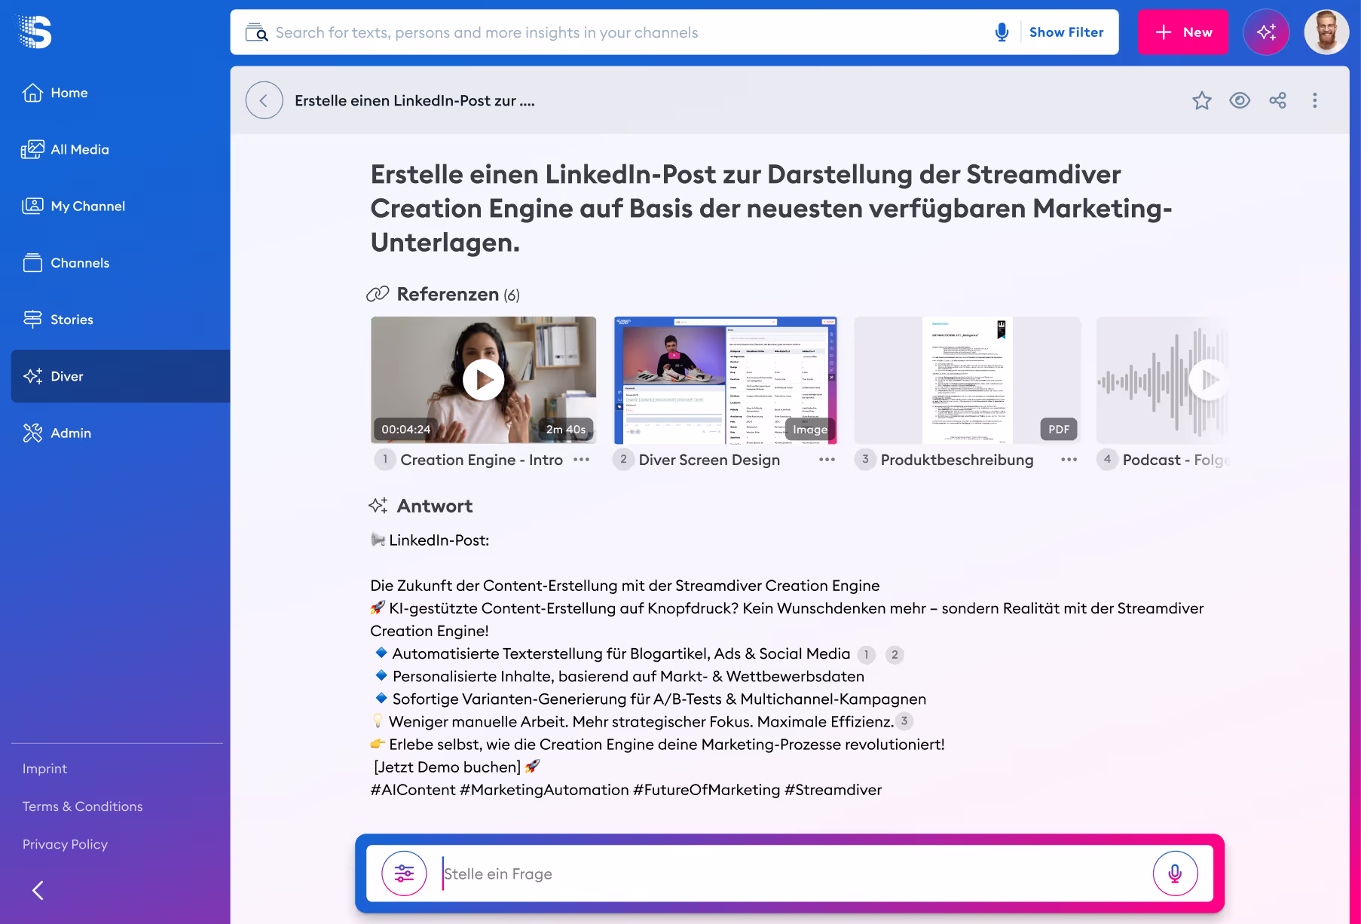Play the Podcast audio reference

click(1209, 380)
